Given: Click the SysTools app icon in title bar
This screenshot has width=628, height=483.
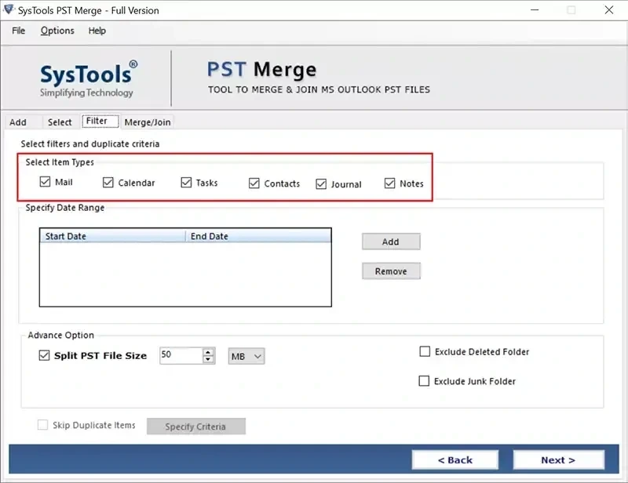Looking at the screenshot, I should coord(8,9).
